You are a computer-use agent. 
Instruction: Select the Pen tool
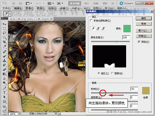(4, 88)
